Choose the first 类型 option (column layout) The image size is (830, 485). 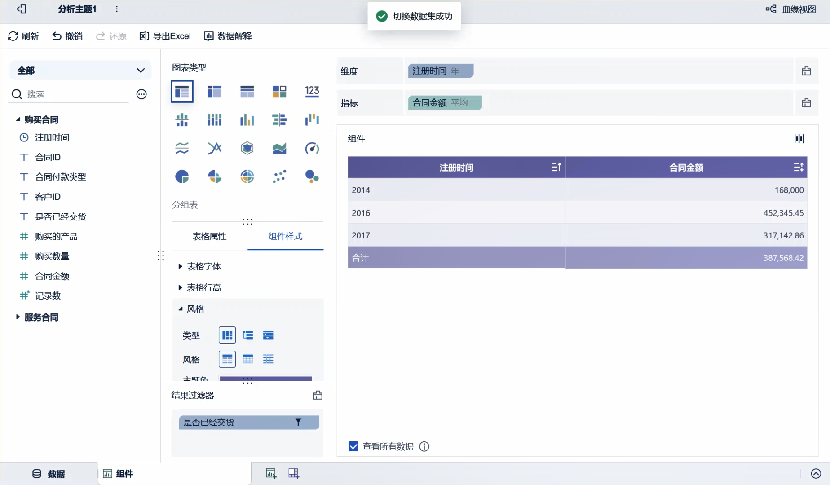(x=227, y=335)
